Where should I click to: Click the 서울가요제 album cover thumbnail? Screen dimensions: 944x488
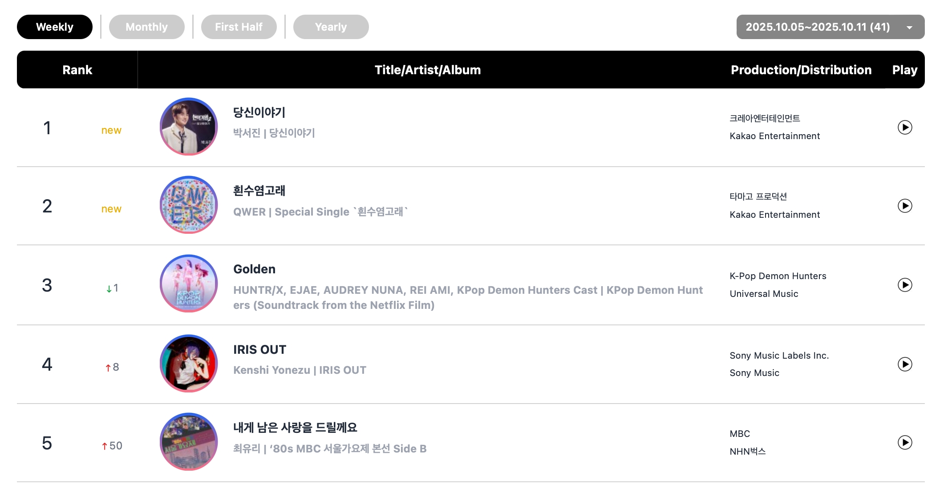pyautogui.click(x=189, y=442)
